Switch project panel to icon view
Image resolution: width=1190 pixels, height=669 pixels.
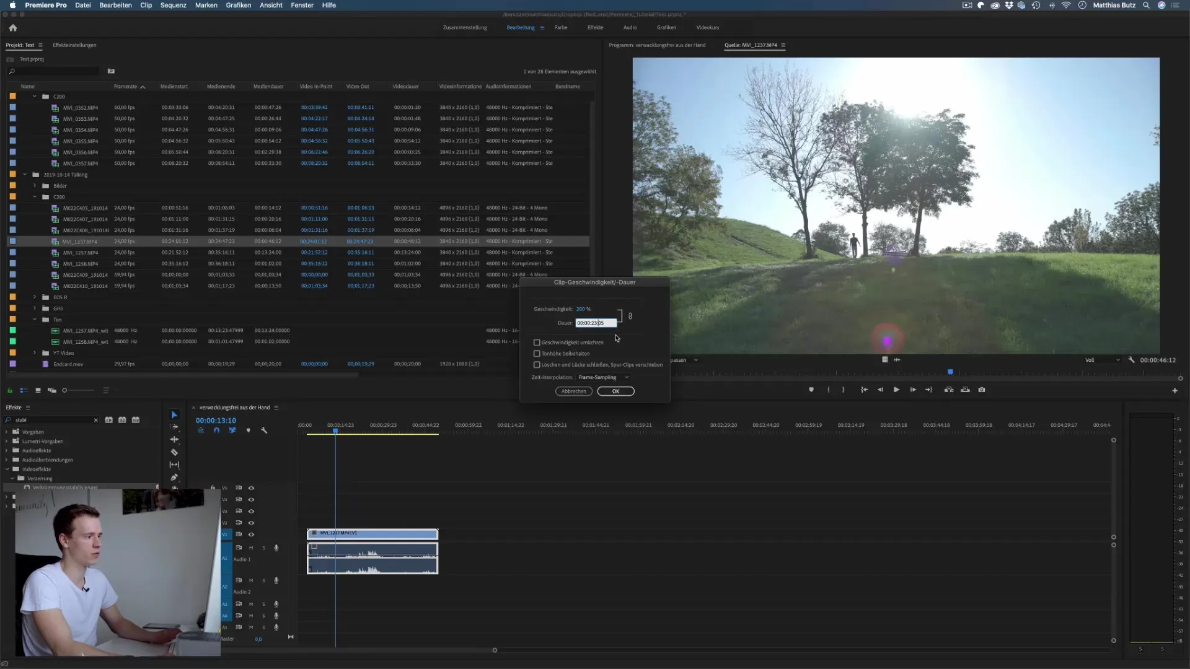coord(38,390)
